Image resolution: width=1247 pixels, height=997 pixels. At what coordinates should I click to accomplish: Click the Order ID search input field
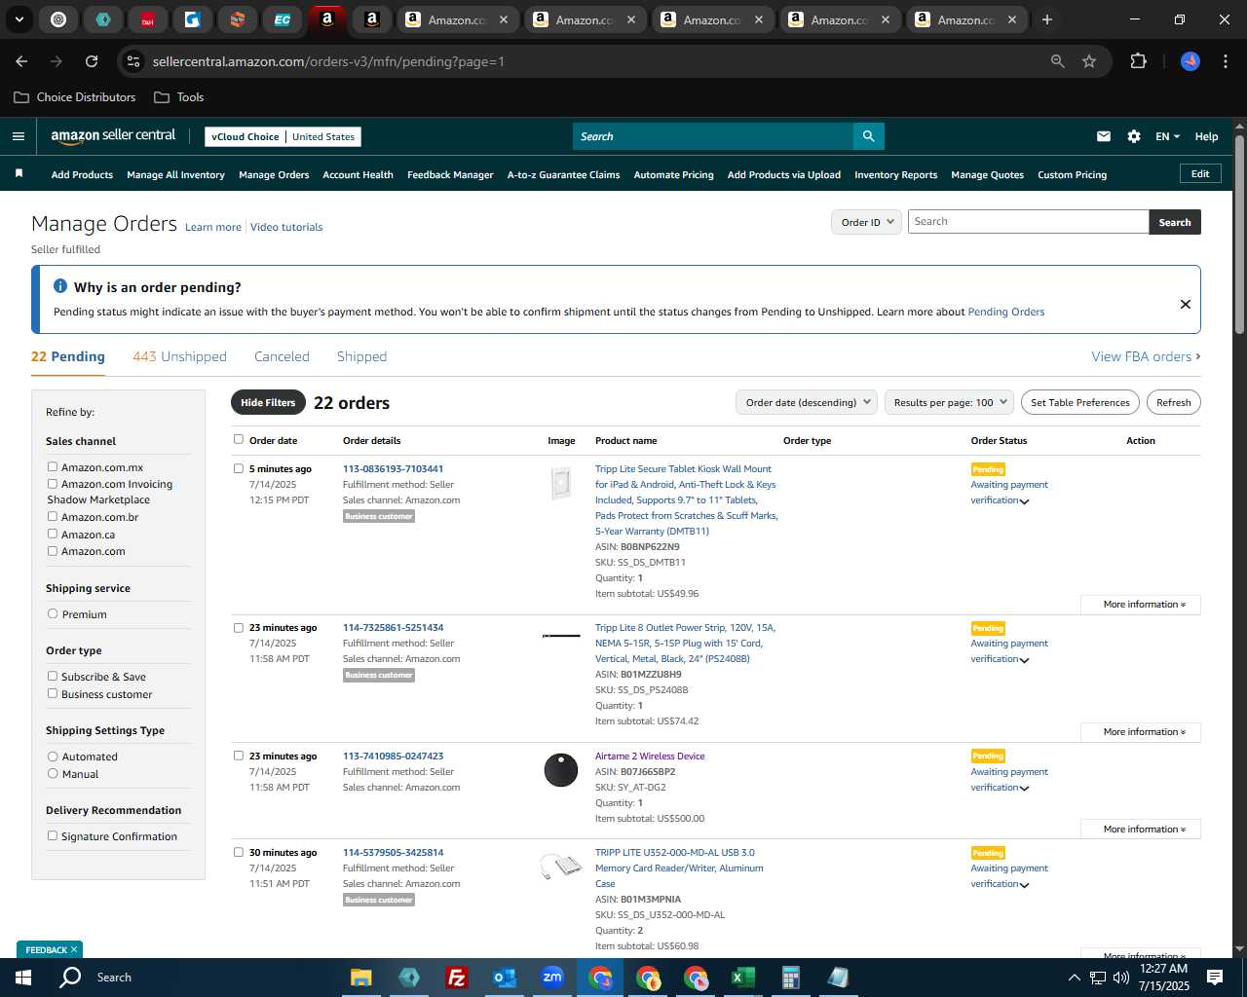(1028, 222)
